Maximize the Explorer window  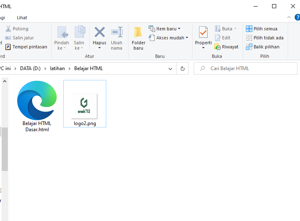(274, 6)
